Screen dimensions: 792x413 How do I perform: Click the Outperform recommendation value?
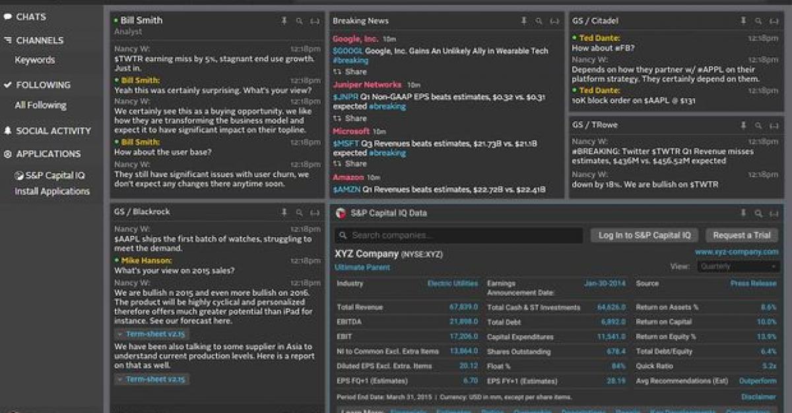758,381
